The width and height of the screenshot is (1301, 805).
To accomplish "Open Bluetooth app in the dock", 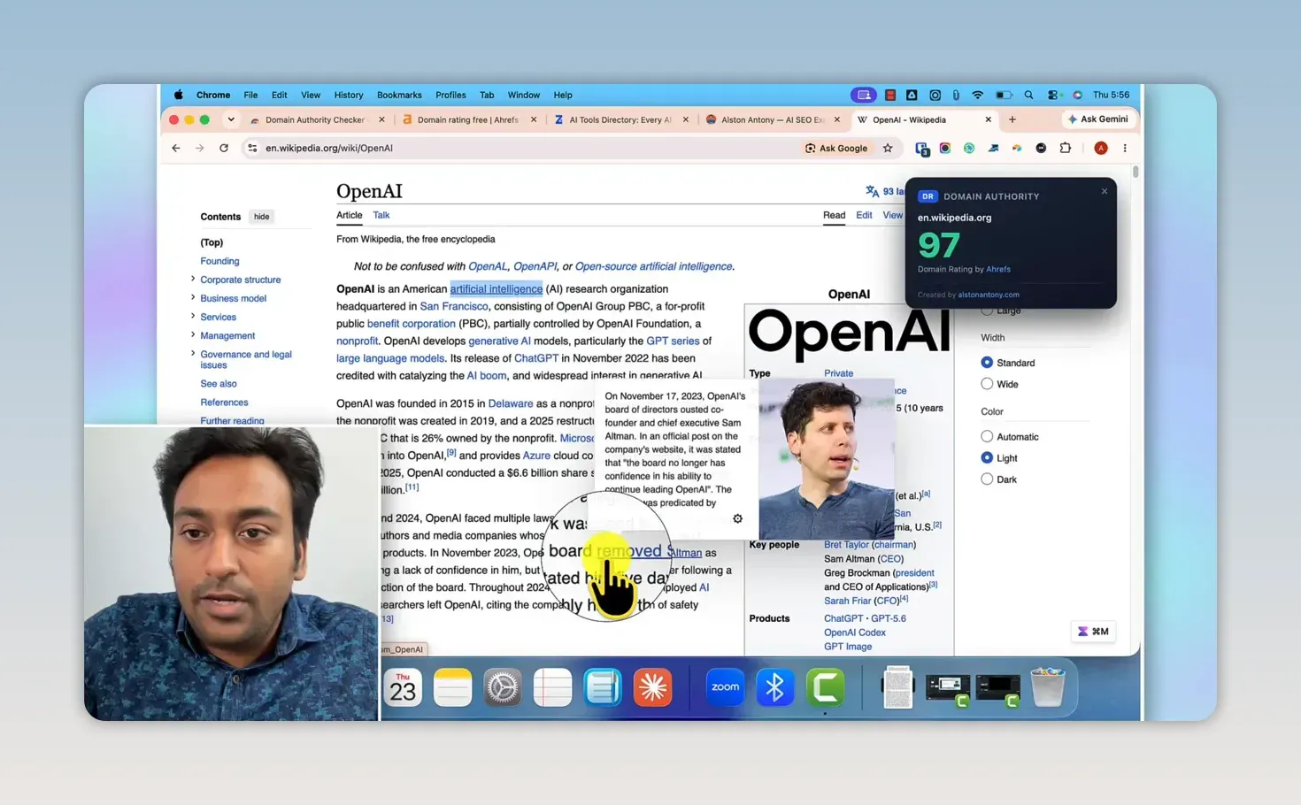I will pyautogui.click(x=775, y=687).
